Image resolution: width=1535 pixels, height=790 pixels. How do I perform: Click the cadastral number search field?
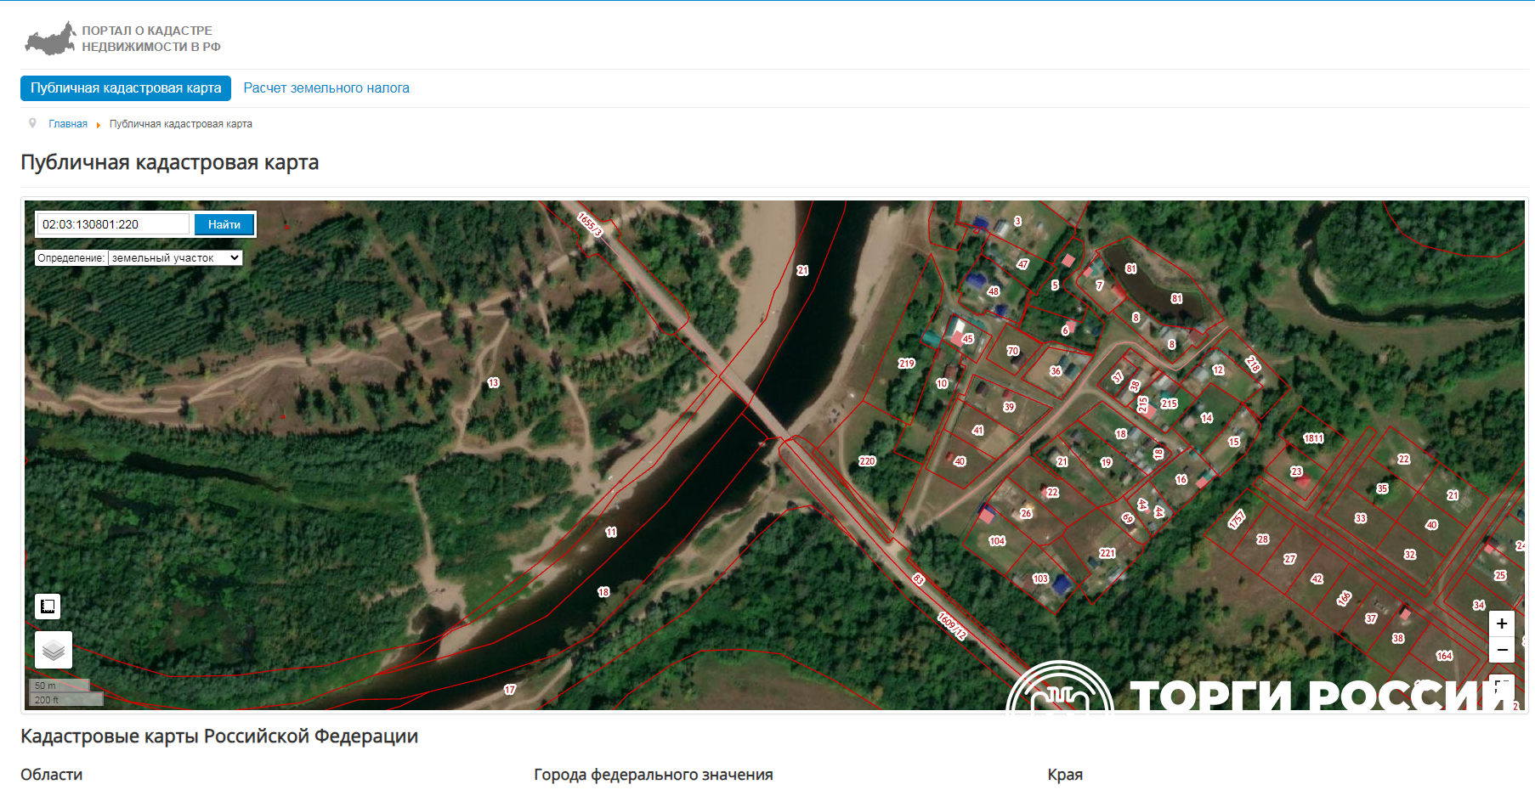click(x=113, y=224)
